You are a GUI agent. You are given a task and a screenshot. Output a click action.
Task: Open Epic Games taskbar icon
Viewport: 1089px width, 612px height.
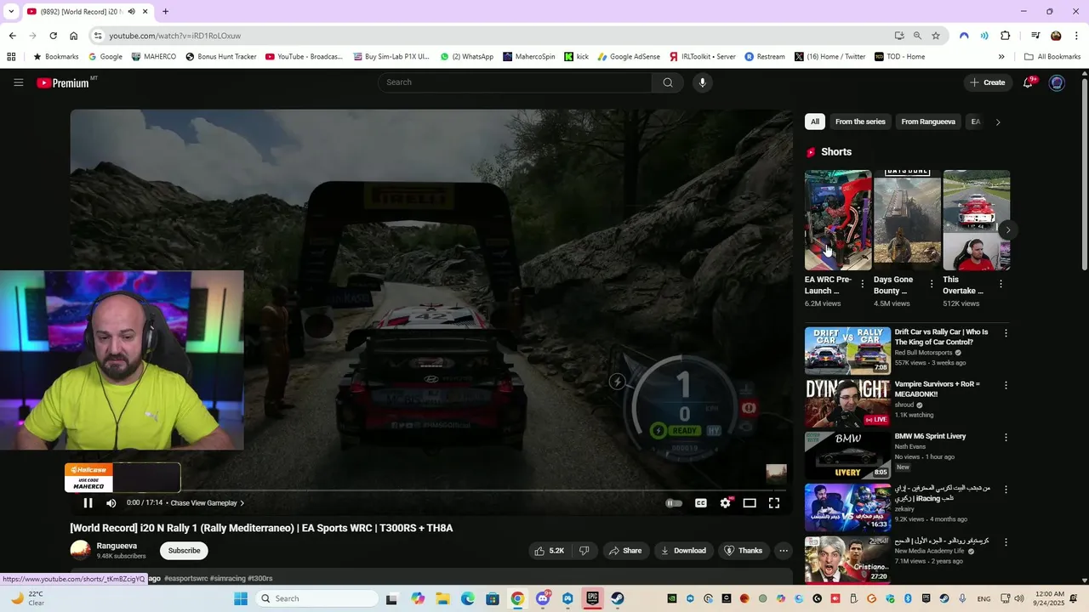[593, 598]
